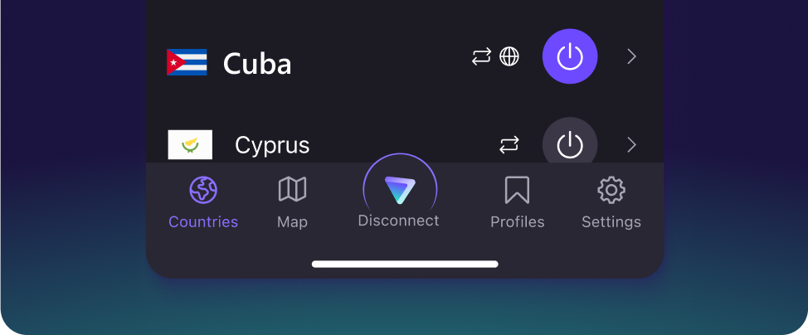The width and height of the screenshot is (808, 335).
Task: Expand Cyprus server list chevron
Action: tap(632, 145)
